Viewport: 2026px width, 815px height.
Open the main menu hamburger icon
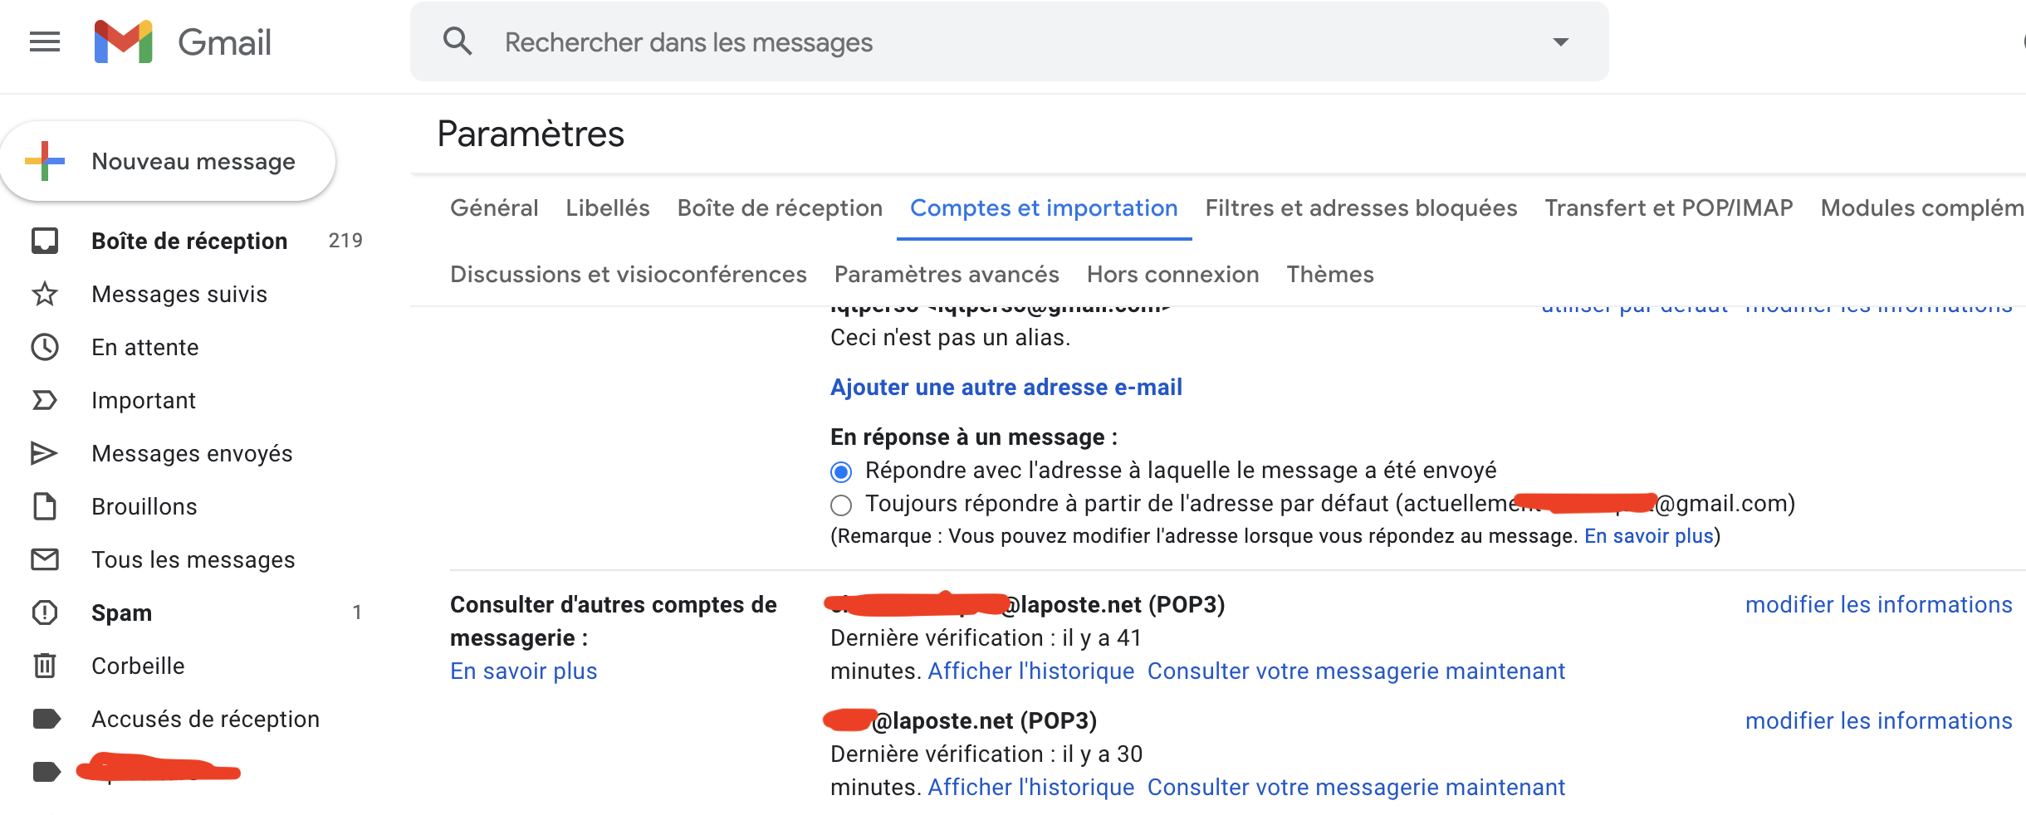45,41
